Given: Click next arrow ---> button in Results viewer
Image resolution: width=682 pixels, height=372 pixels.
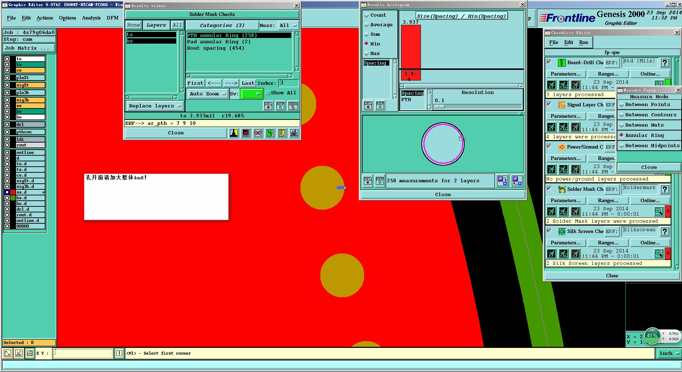Looking at the screenshot, I should 231,83.
